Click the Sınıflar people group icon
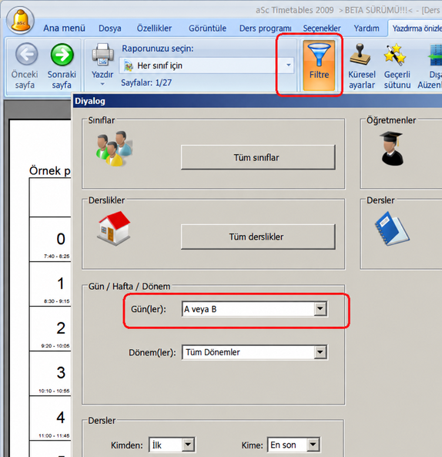The width and height of the screenshot is (442, 457). [114, 149]
